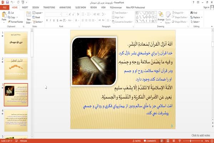Viewport: 214px width, 143px height.
Task: Click Convert to SmartArt
Action: click(122, 22)
